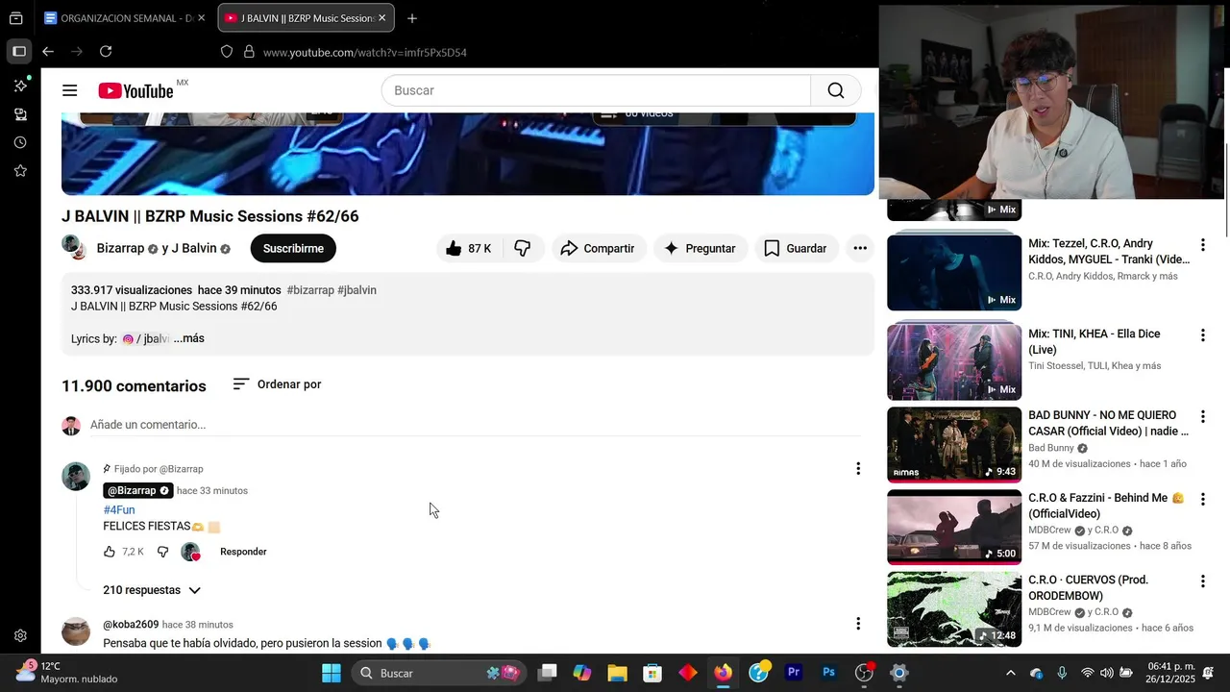
Task: Reply to pinned comment with Responder
Action: (x=243, y=552)
